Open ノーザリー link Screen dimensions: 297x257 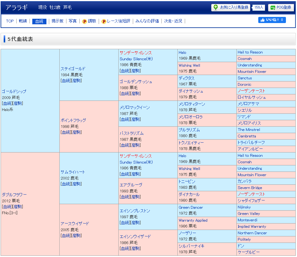tap(188, 233)
